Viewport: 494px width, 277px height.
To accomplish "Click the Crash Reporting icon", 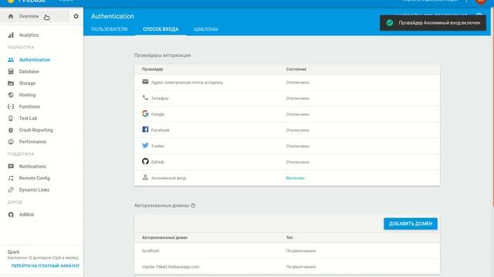I will pyautogui.click(x=11, y=130).
